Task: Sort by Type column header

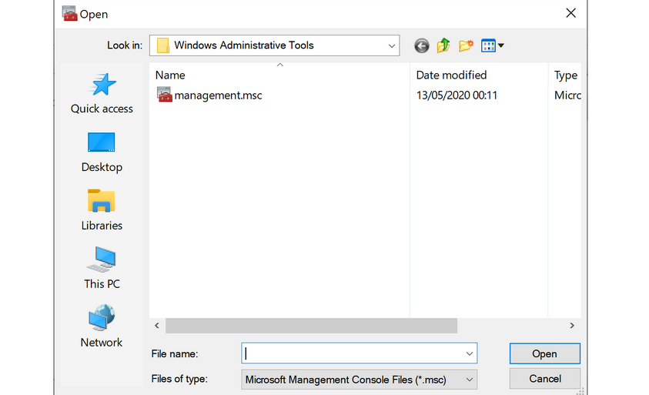Action: (565, 75)
